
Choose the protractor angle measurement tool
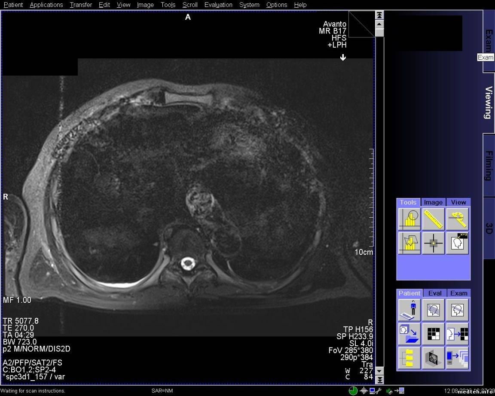(x=457, y=219)
